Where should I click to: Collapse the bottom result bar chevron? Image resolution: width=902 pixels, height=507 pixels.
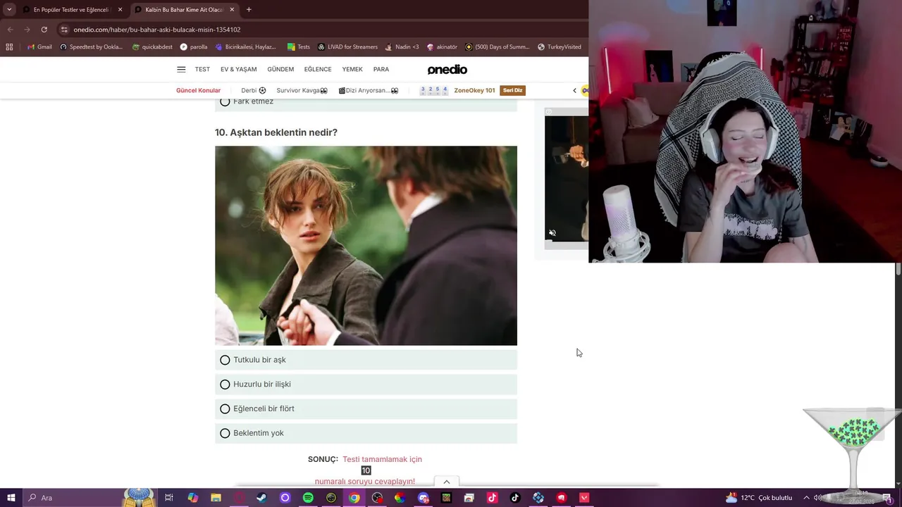point(446,482)
